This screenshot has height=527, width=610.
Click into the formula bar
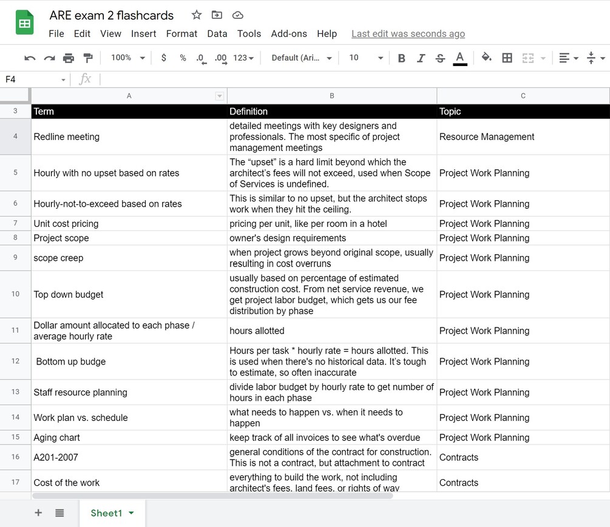[354, 79]
